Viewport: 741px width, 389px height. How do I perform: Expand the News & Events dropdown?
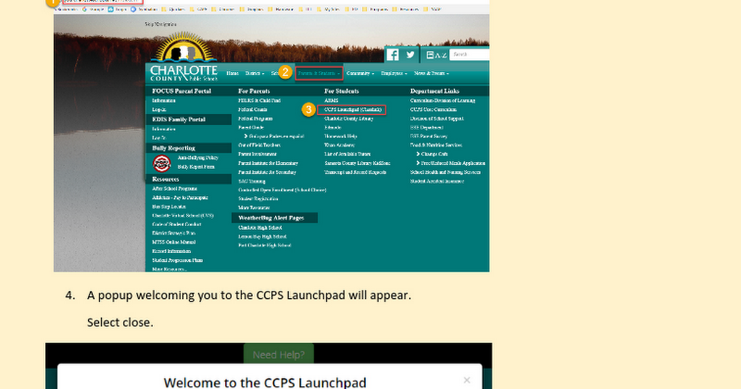pos(430,73)
